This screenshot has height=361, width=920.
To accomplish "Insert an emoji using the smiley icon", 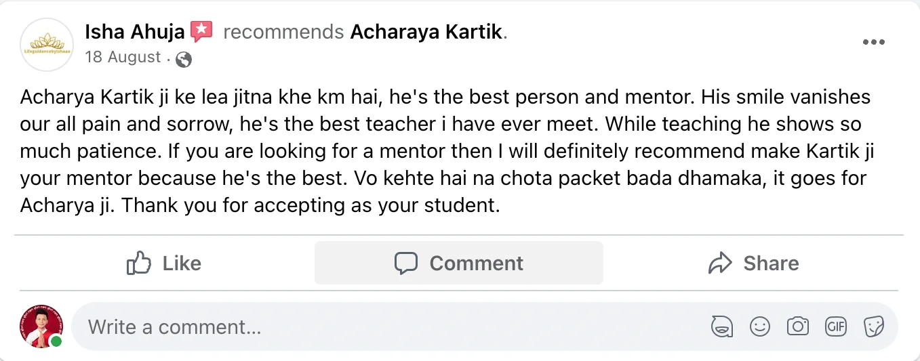I will pos(760,327).
